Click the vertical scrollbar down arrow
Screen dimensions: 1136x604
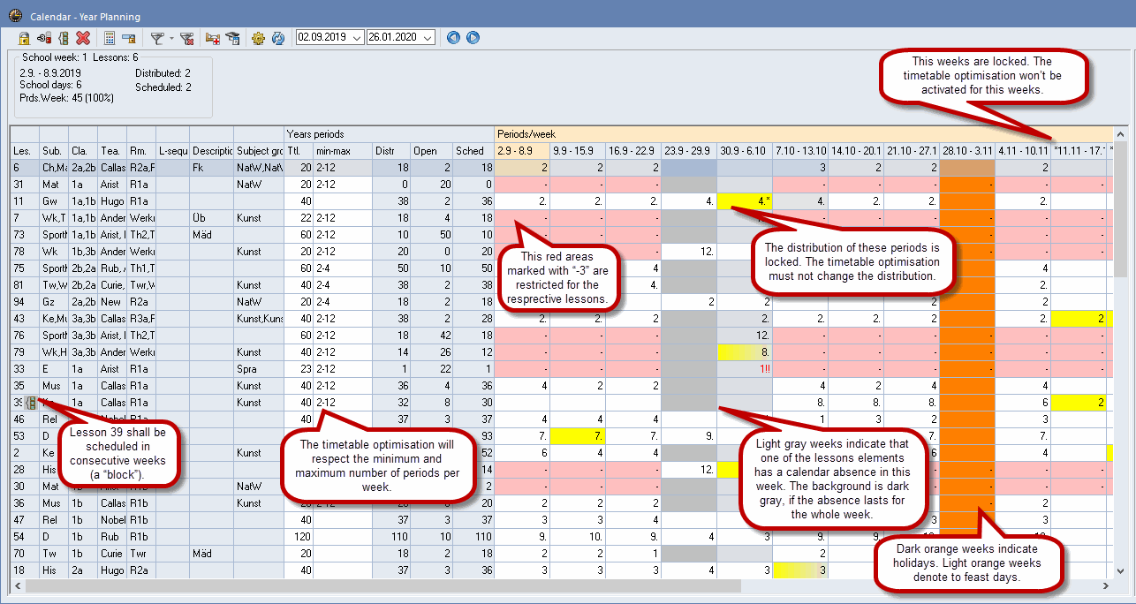(1121, 571)
